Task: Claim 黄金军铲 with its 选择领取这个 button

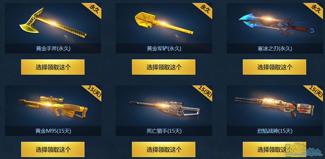Action: (x=163, y=67)
